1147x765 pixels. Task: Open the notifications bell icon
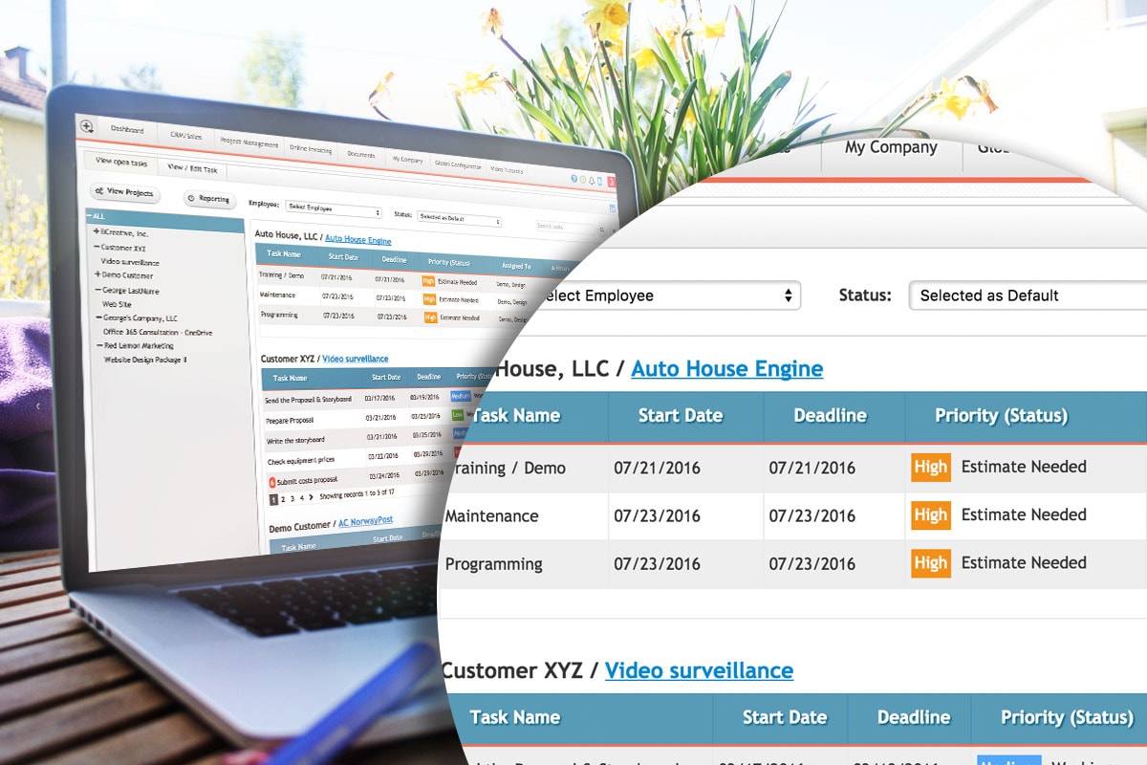593,181
